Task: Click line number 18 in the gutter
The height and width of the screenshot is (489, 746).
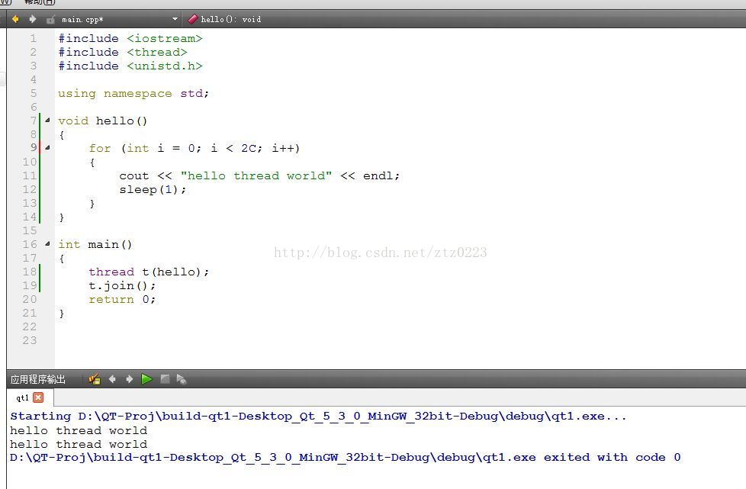Action: 30,271
